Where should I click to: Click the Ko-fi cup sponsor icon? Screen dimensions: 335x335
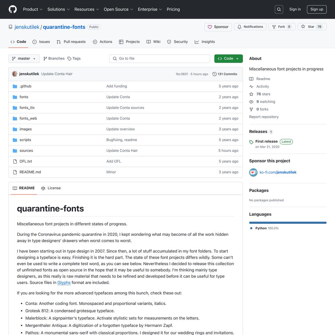[253, 173]
